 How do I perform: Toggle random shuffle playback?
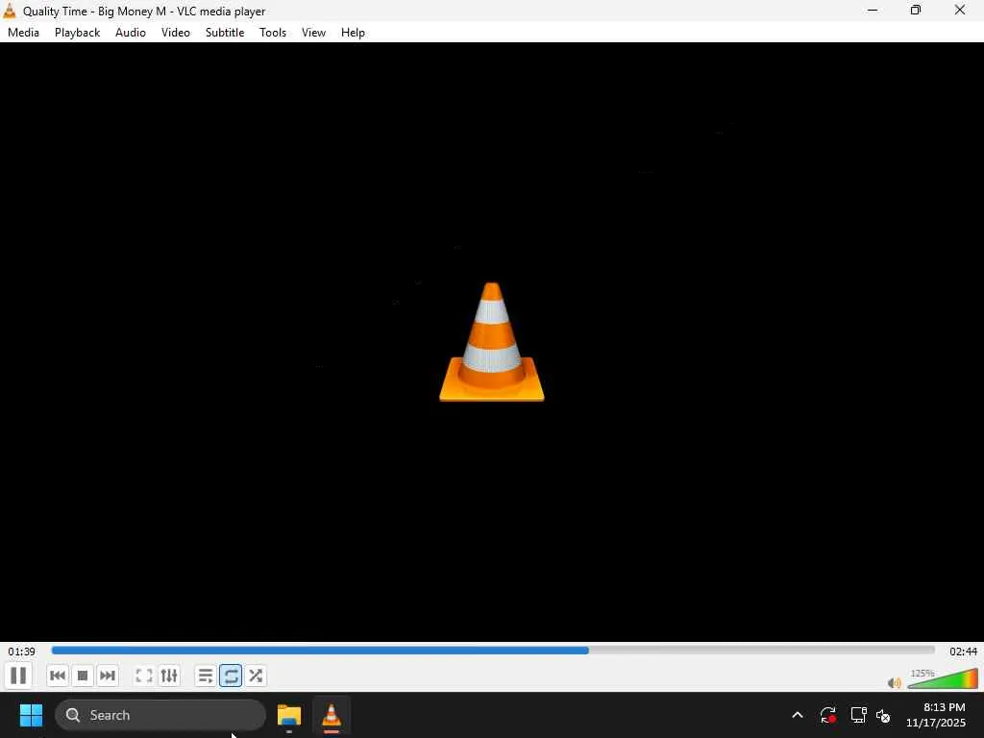click(x=256, y=676)
